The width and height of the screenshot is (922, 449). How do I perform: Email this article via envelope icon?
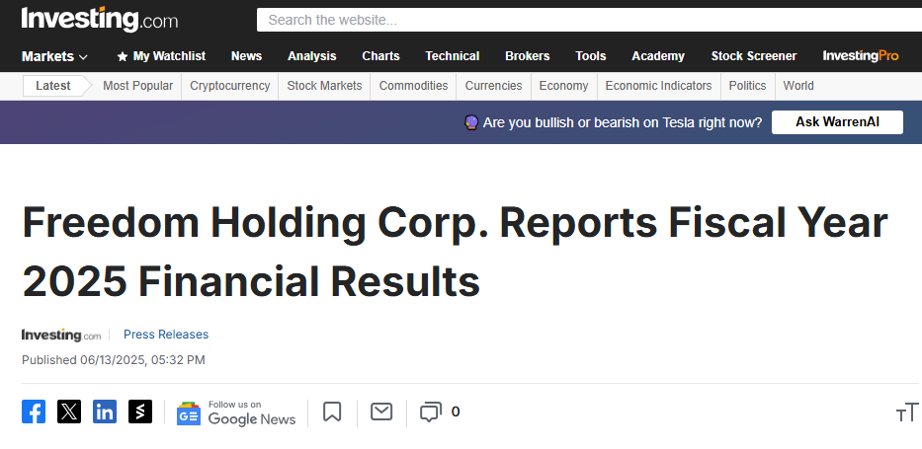pos(381,412)
